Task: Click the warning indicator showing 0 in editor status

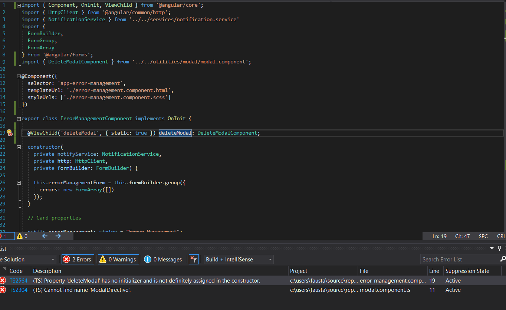Action: pos(22,236)
